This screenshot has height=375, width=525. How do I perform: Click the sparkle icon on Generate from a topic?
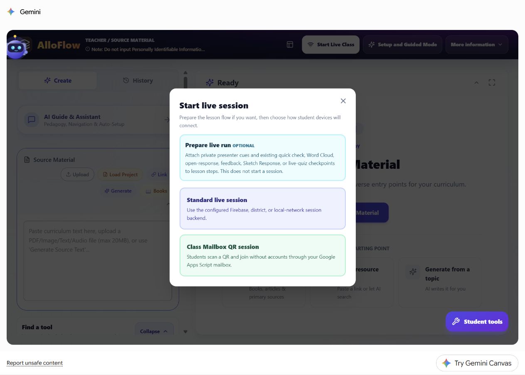(413, 272)
